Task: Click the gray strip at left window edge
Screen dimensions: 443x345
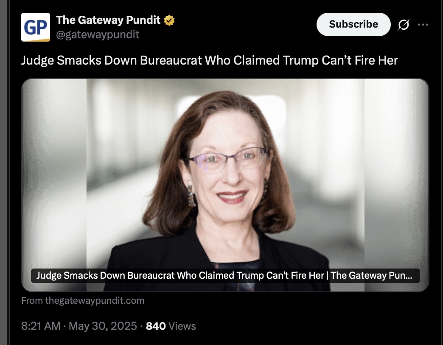Action: point(3,172)
